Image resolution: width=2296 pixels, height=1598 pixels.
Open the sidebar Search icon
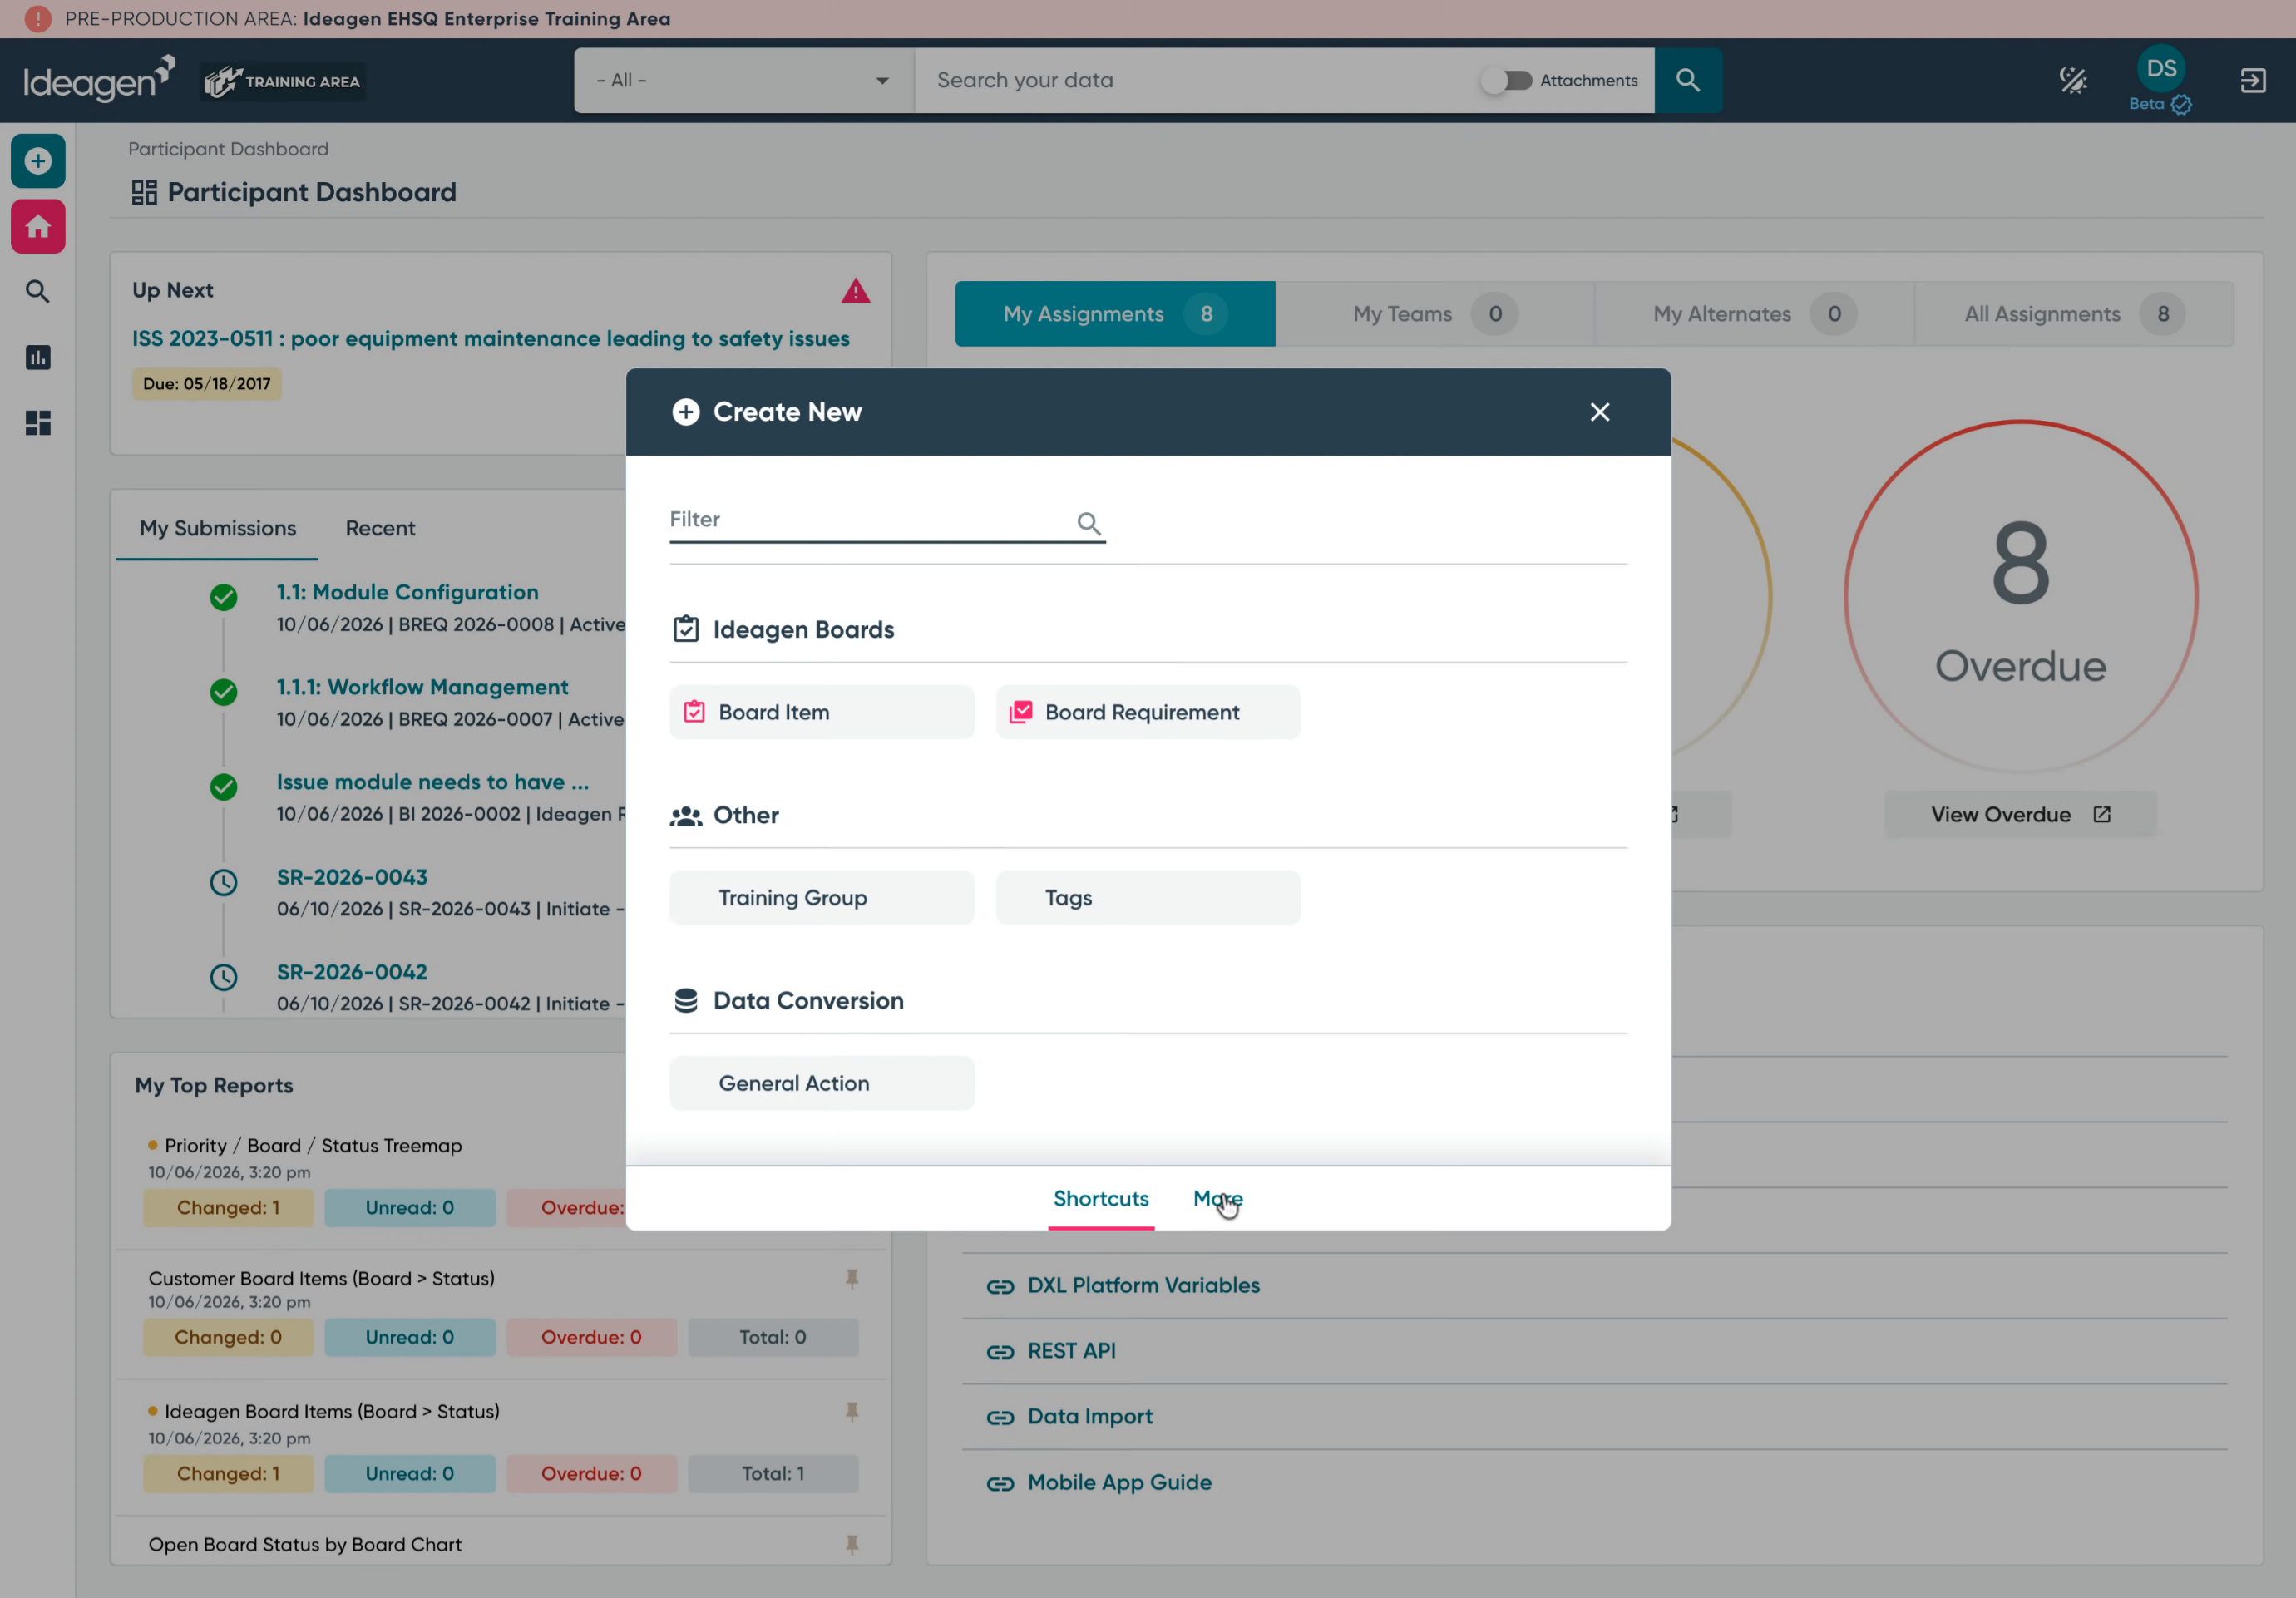click(x=38, y=292)
